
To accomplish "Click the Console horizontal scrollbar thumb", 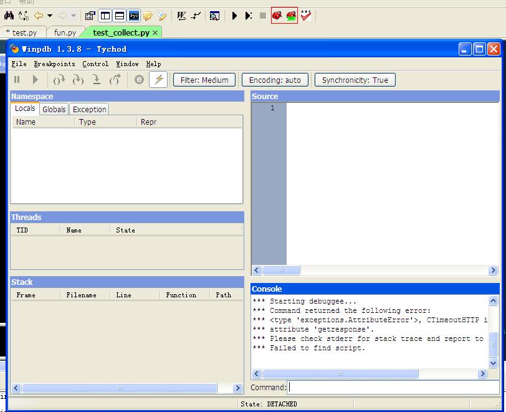I will tap(340, 374).
